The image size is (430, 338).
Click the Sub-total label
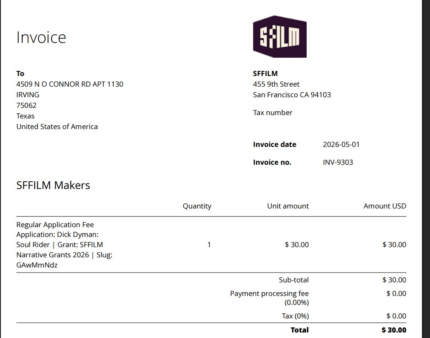pyautogui.click(x=294, y=280)
